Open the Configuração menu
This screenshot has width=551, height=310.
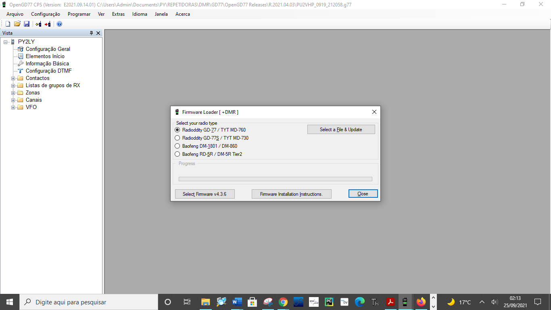46,14
